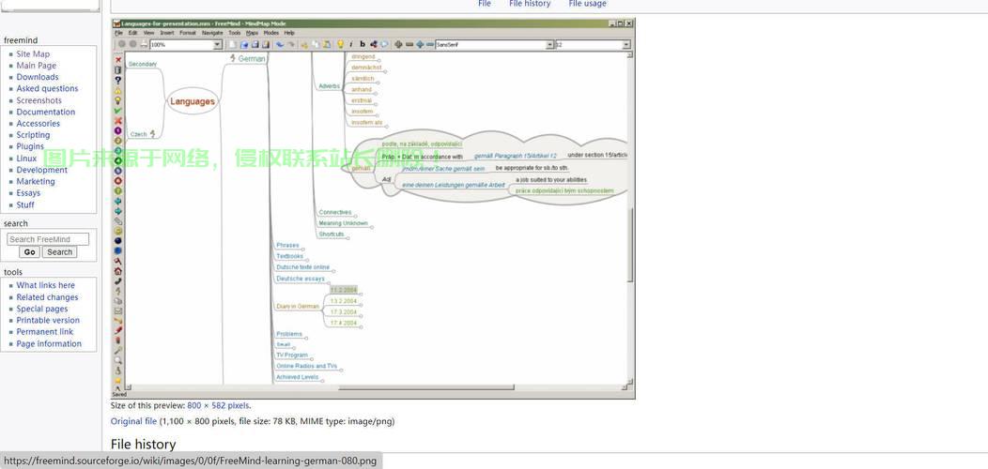Click the paste icon in FreeMind toolbar

click(327, 45)
